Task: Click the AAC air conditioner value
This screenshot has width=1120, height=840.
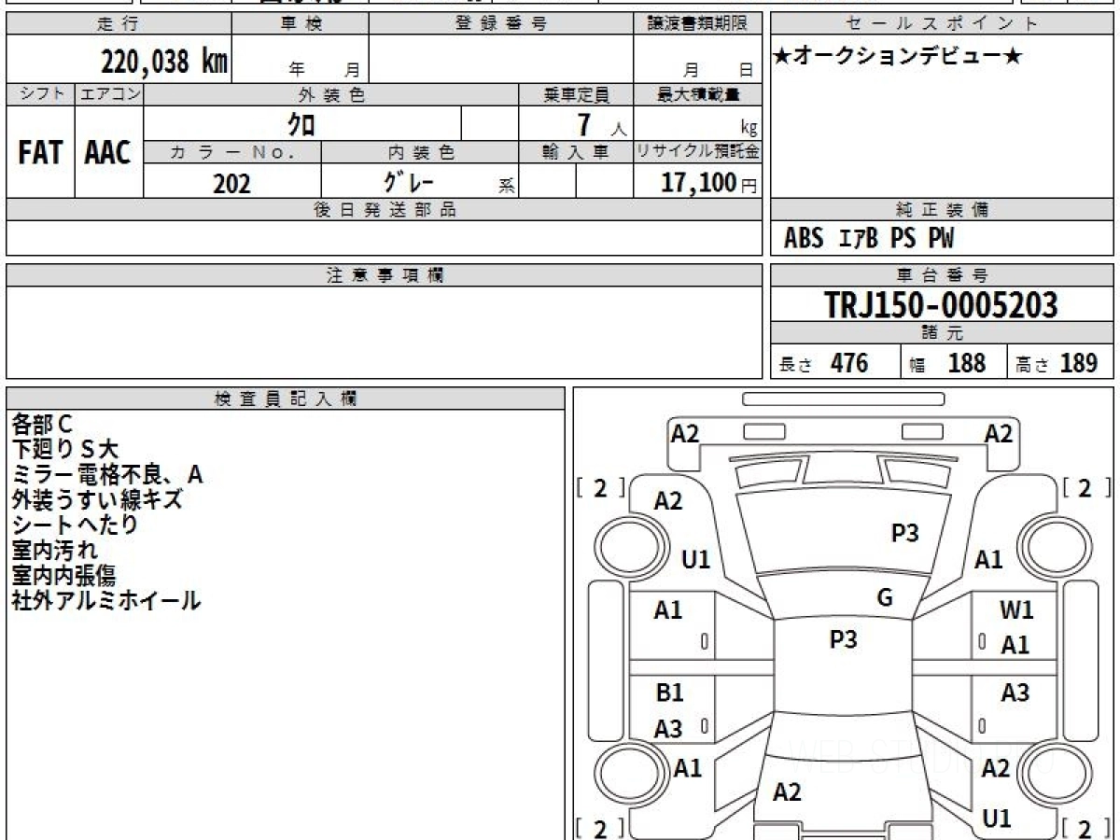Action: pos(108,153)
